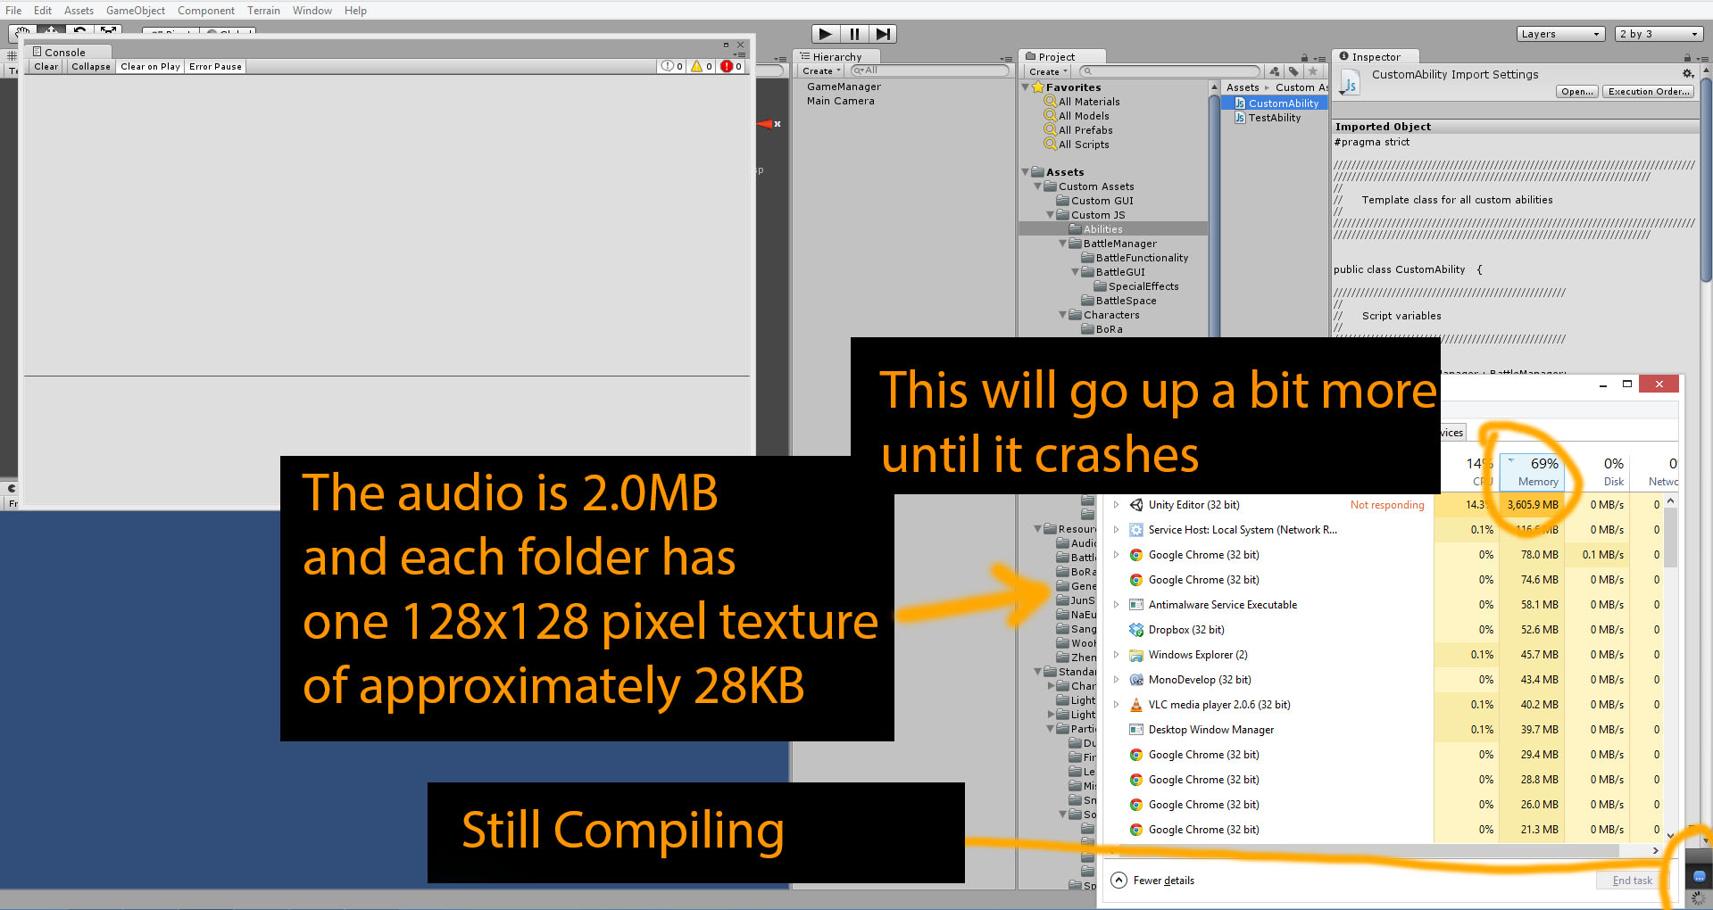Screen dimensions: 1713x910
Task: Open the Help menu
Action: coord(355,11)
